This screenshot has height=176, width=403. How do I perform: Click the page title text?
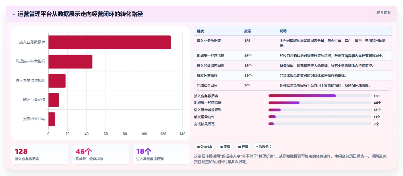pyautogui.click(x=80, y=14)
